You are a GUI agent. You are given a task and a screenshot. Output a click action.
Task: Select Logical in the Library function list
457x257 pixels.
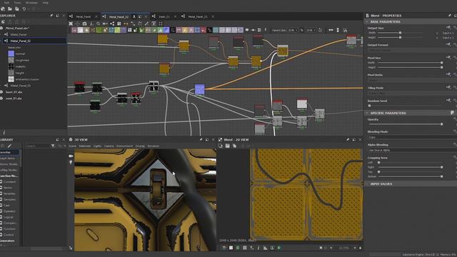(9, 217)
